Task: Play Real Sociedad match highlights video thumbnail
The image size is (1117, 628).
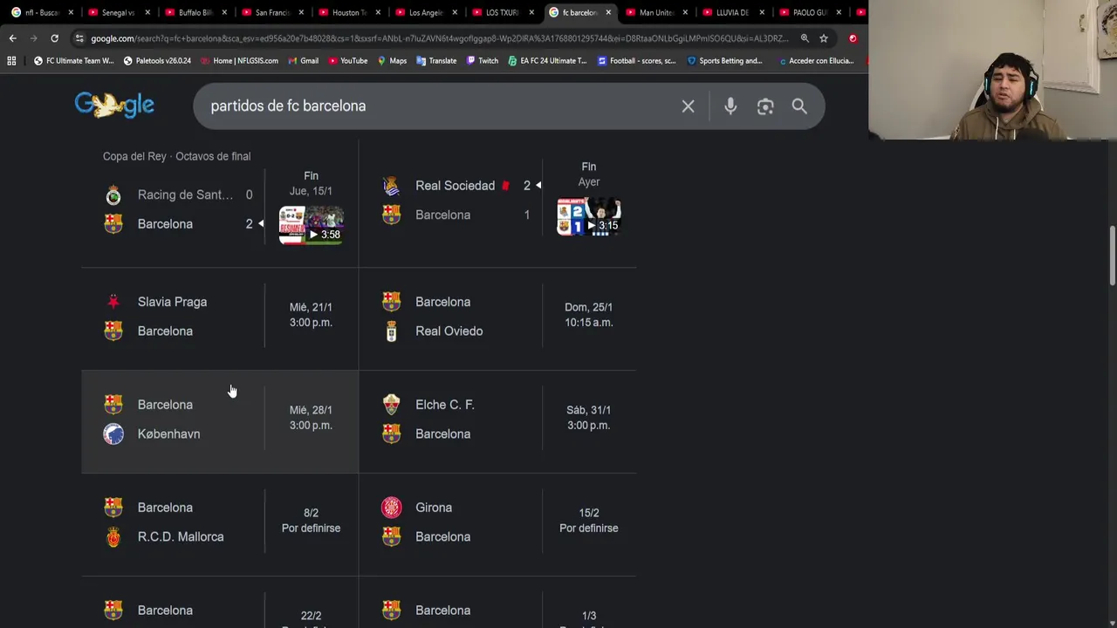Action: pos(589,217)
